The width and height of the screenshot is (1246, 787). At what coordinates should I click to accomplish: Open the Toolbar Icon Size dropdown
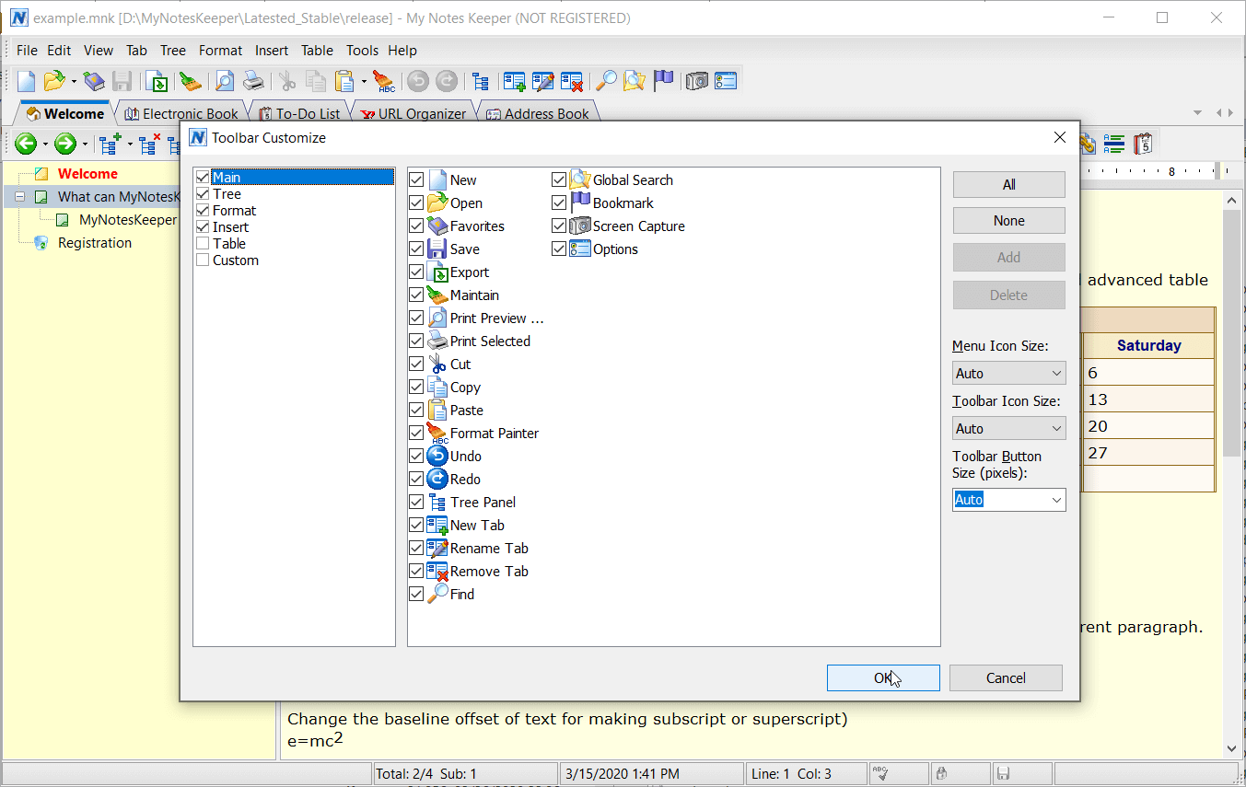point(1009,428)
